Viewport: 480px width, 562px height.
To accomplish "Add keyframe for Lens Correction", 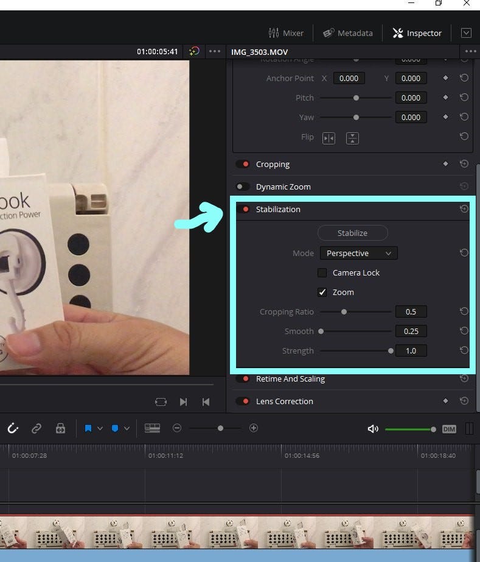I will coord(445,400).
